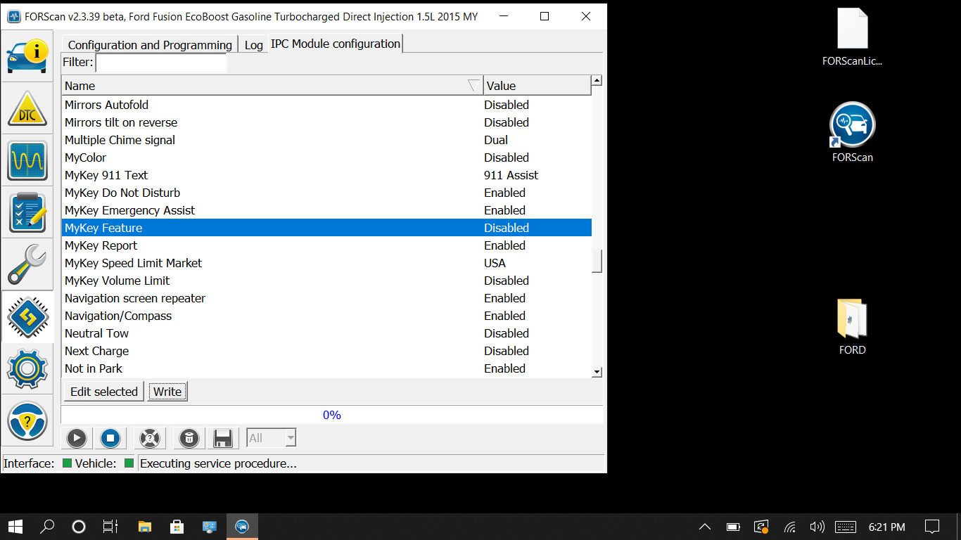Viewport: 961px width, 540px height.
Task: Open the DTC trouble codes section
Action: [27, 109]
